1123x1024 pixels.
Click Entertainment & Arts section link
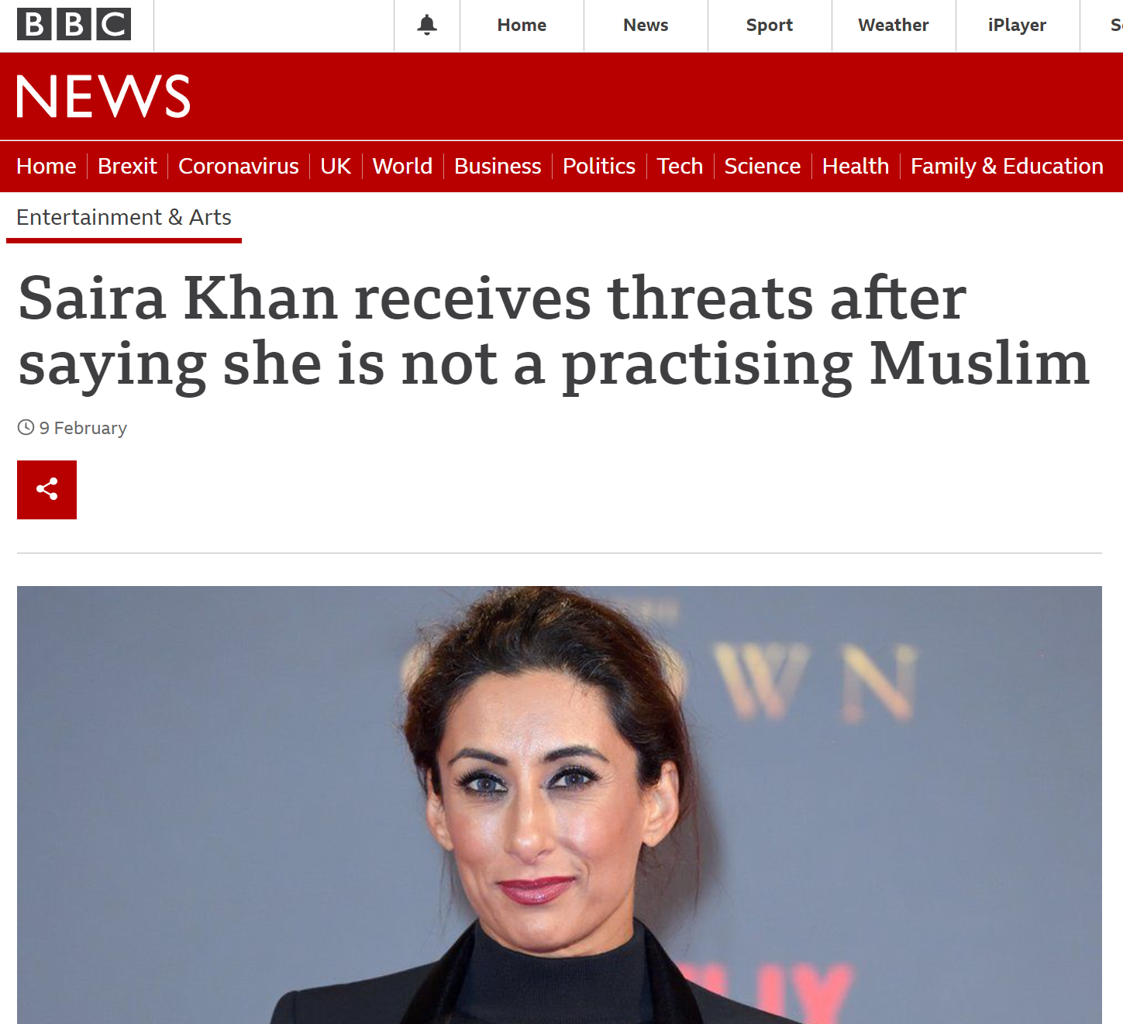(124, 217)
